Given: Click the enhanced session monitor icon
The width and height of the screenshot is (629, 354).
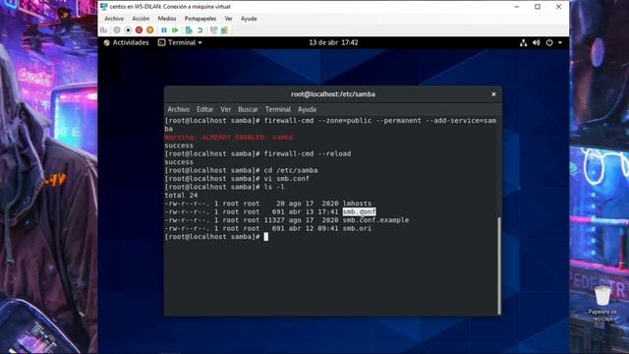Looking at the screenshot, I should (x=213, y=30).
